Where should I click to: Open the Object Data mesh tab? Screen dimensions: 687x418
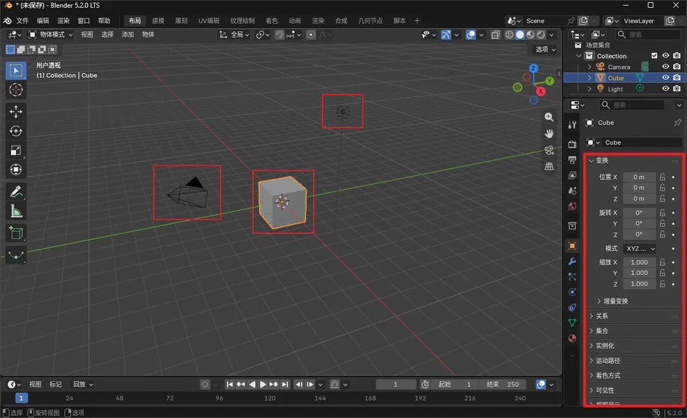click(x=572, y=323)
